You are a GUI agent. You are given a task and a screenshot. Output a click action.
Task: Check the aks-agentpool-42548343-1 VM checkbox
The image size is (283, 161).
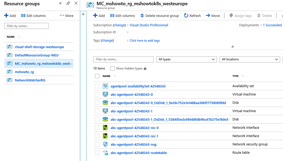[x=97, y=111]
